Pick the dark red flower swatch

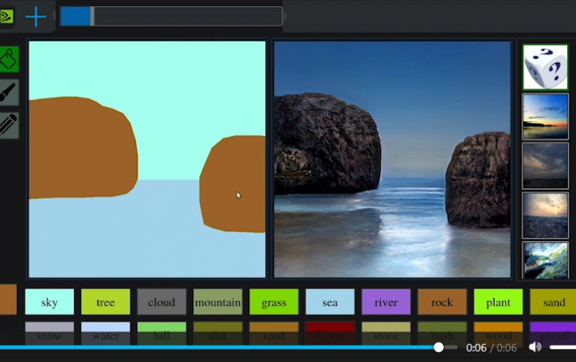pyautogui.click(x=330, y=333)
